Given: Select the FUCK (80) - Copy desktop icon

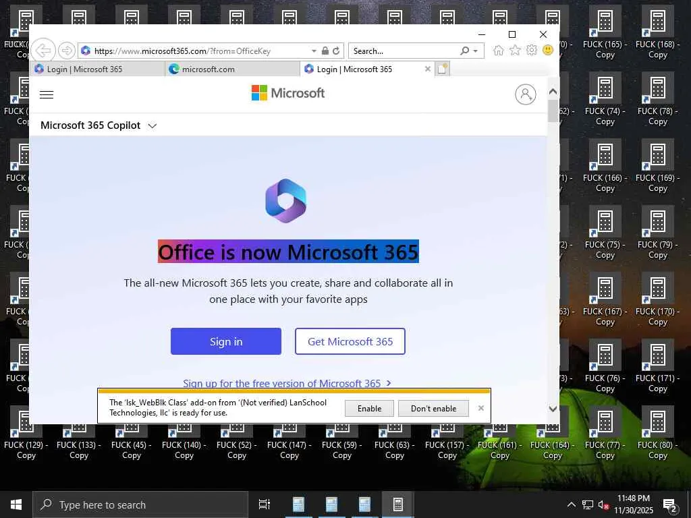Looking at the screenshot, I should point(657,434).
